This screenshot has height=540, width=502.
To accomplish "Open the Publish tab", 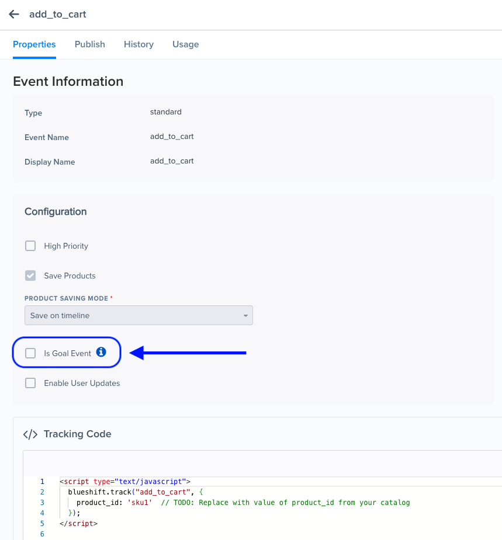I will point(90,44).
